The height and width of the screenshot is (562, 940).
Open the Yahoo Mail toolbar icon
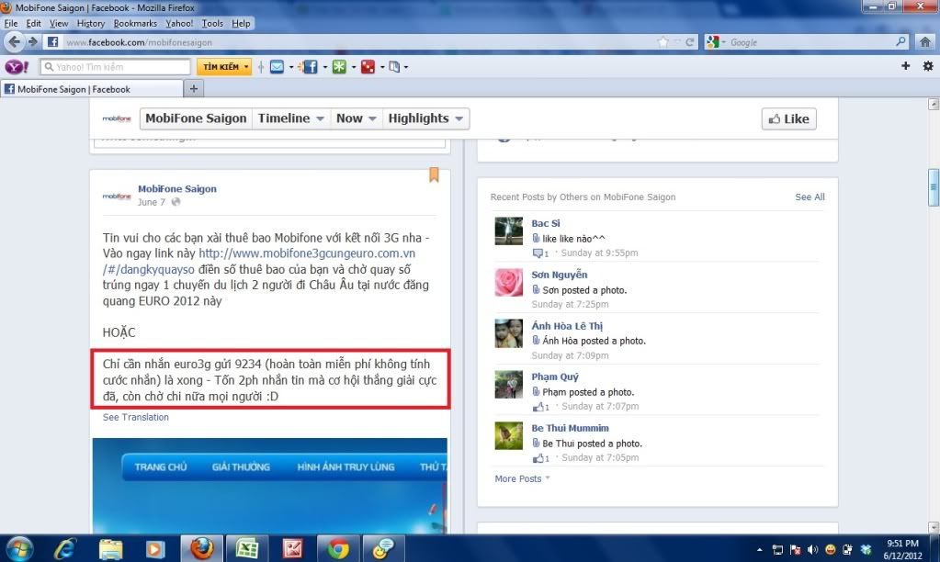click(x=277, y=67)
